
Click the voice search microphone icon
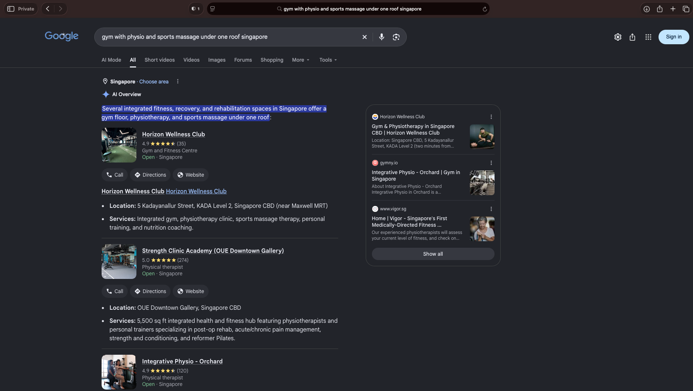(381, 37)
